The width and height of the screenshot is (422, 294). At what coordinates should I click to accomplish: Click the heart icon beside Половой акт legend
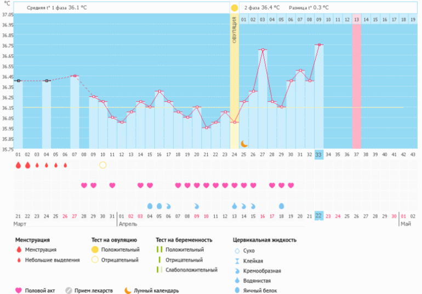19,291
